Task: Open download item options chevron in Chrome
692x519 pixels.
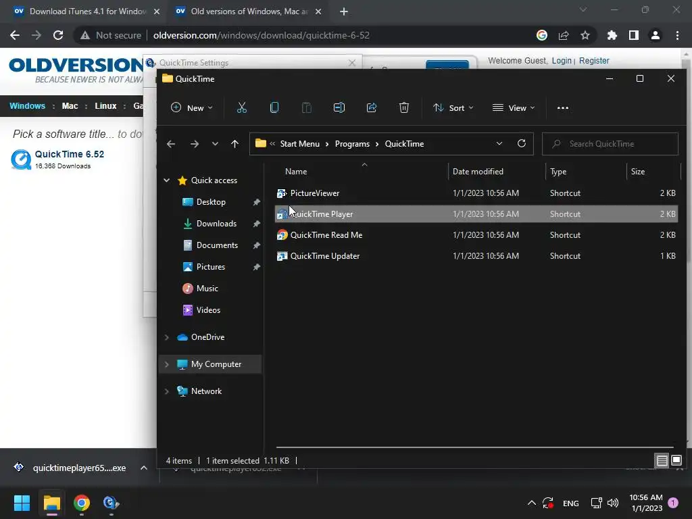Action: 144,468
